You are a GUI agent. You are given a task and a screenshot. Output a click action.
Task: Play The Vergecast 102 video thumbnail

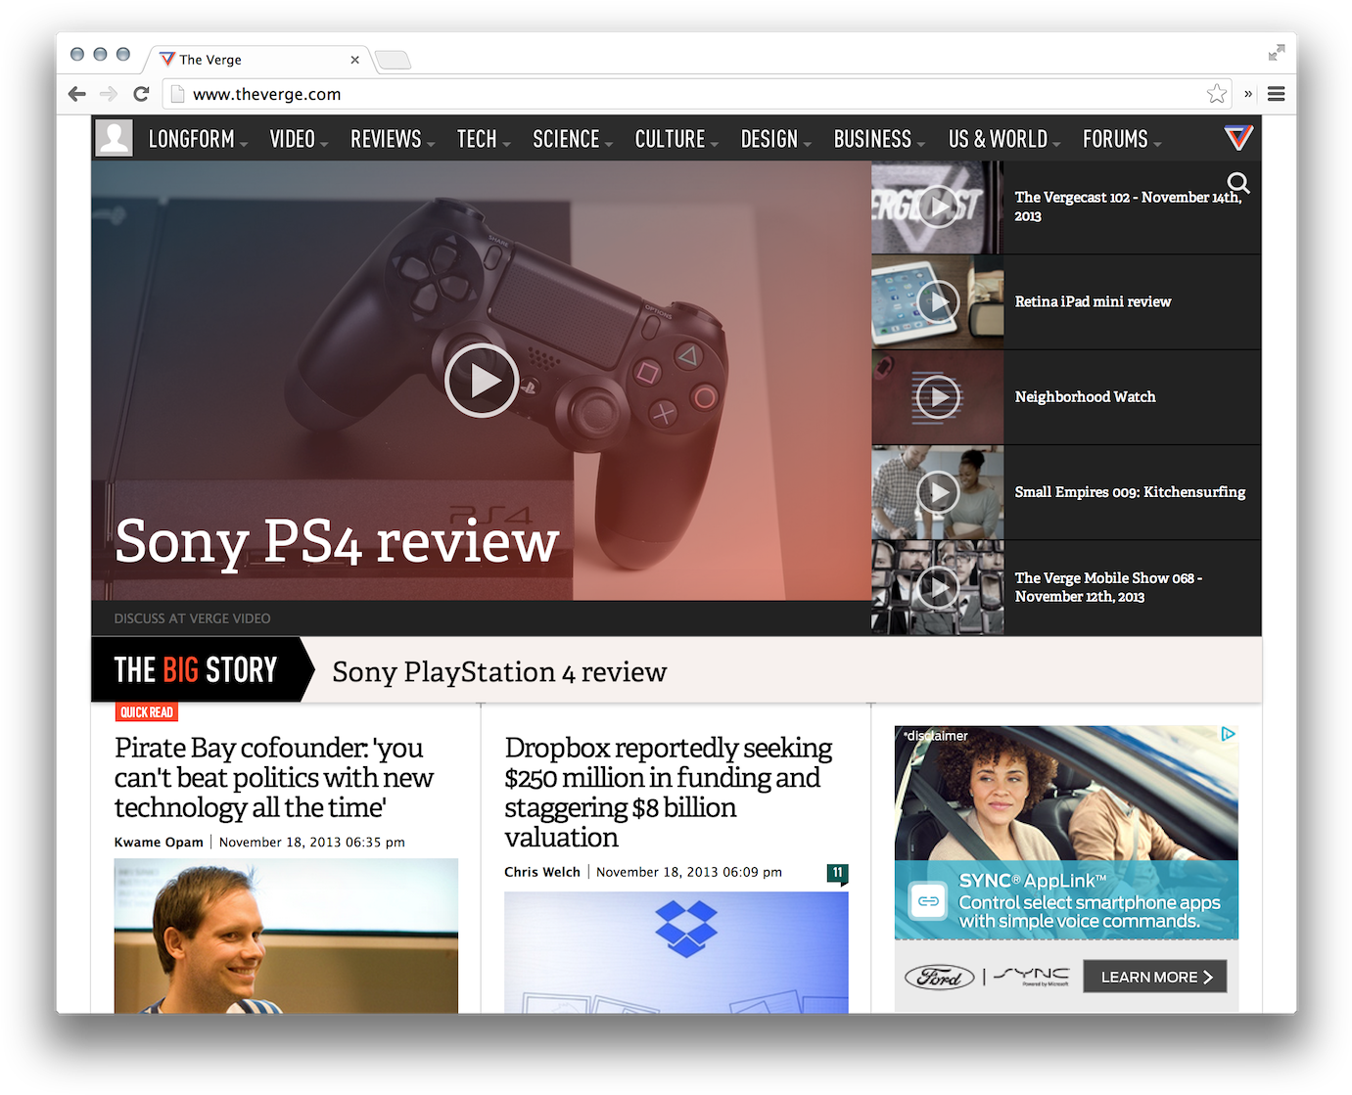pyautogui.click(x=938, y=206)
